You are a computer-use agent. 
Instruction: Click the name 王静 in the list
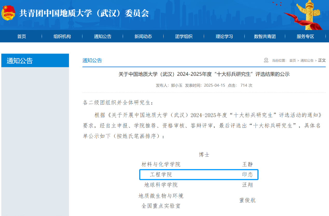247,164
